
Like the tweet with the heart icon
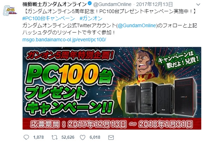coord(83,137)
